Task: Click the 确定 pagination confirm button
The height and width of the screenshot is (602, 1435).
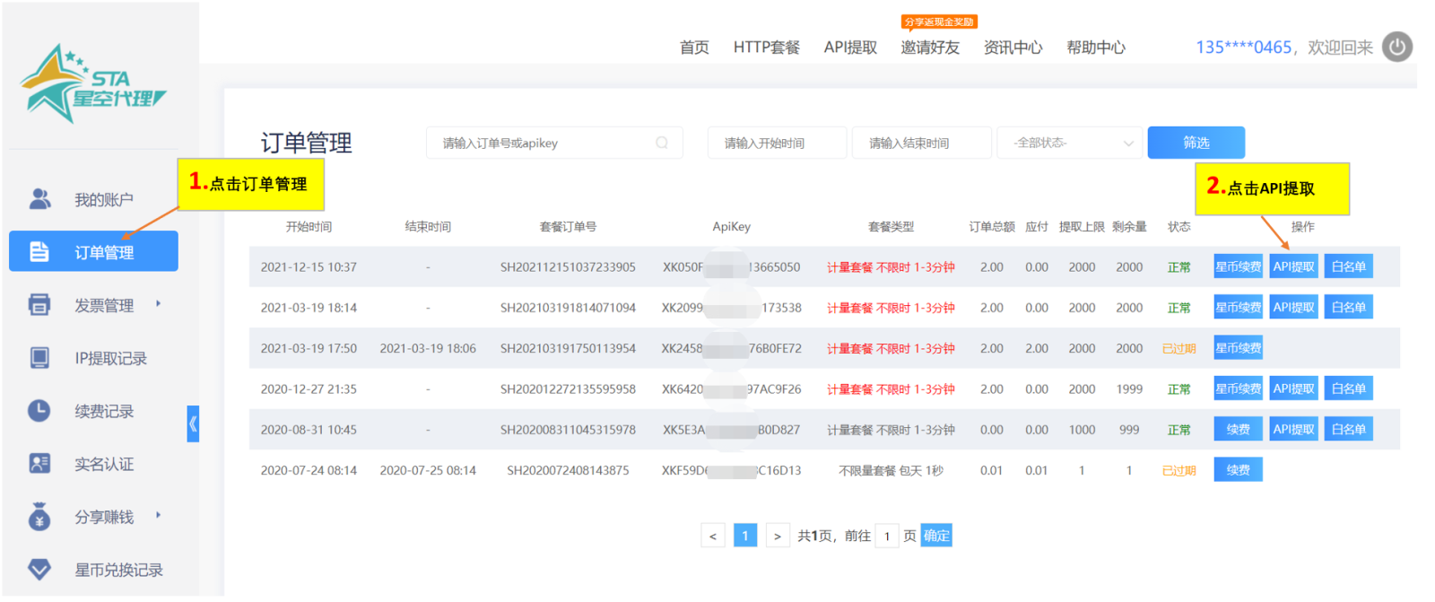Action: [936, 536]
